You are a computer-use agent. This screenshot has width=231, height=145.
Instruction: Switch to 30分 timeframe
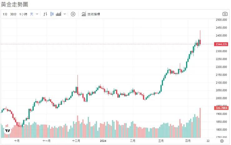click(13, 14)
